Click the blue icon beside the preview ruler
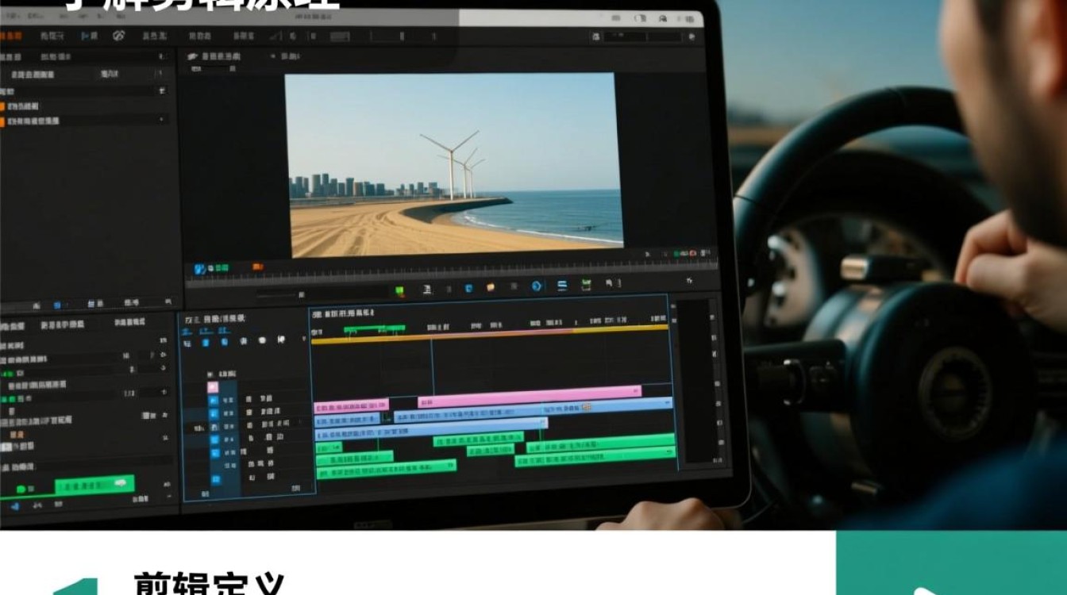Viewport: 1067px width, 595px height. click(x=200, y=269)
